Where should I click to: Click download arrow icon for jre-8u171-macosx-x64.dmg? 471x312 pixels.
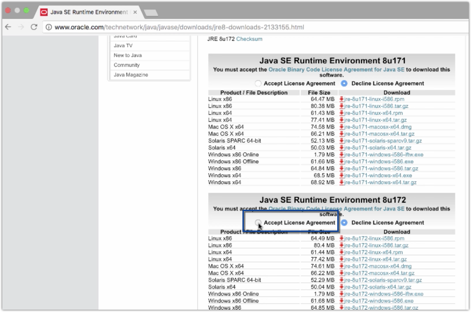(341, 127)
